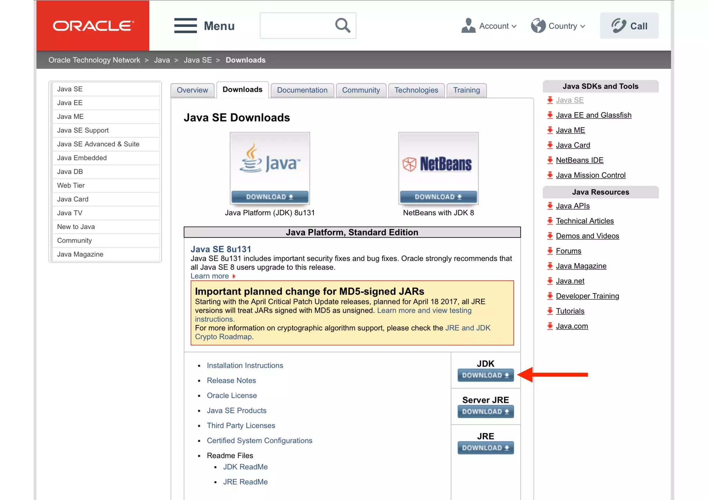Expand the Account dropdown chevron

coord(514,26)
